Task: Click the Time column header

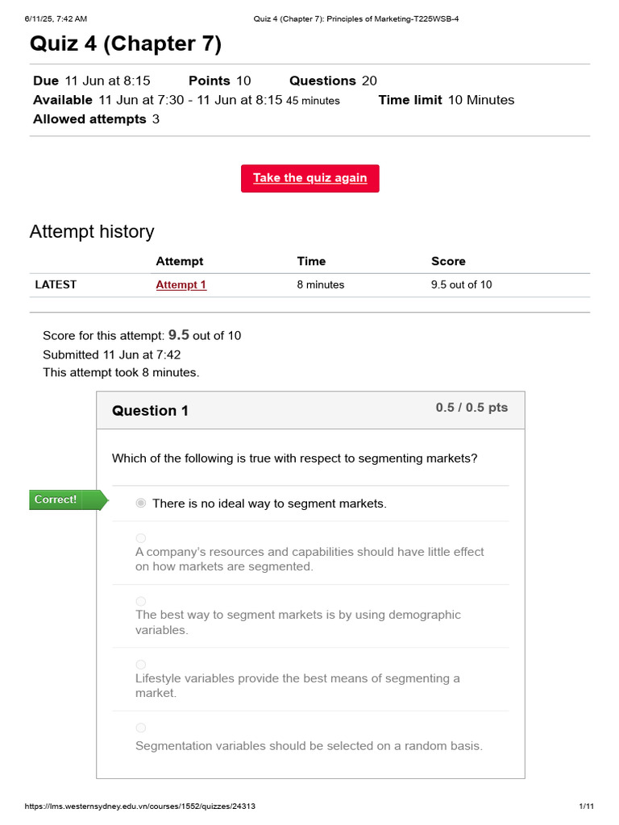Action: click(x=311, y=261)
